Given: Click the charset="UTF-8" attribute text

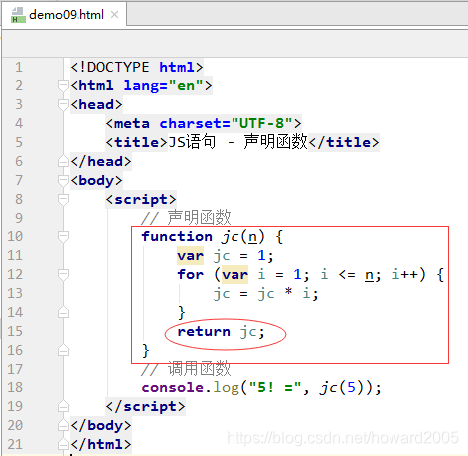Looking at the screenshot, I should point(227,124).
